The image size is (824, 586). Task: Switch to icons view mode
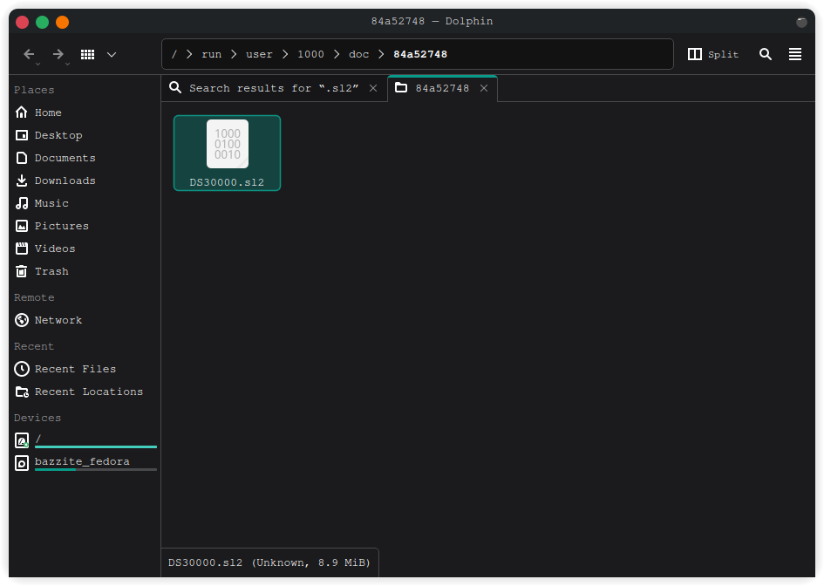pos(87,54)
